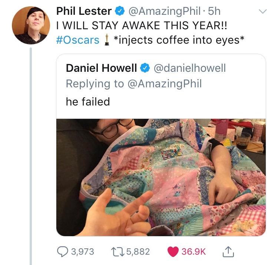Open Daniel Howell's name in quoted tweet

(102, 68)
